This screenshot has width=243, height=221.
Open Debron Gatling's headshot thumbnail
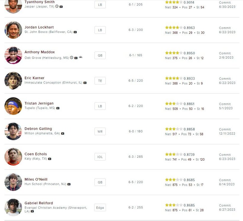click(13, 131)
